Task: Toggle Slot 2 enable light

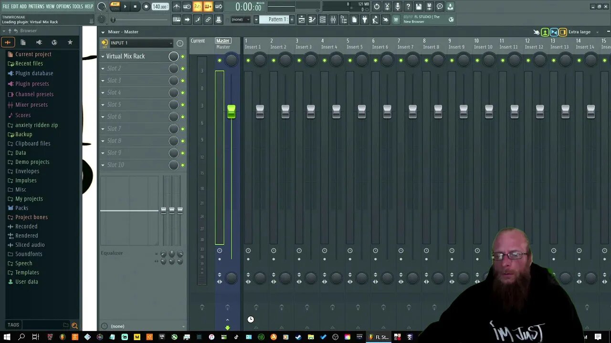Action: [x=182, y=69]
